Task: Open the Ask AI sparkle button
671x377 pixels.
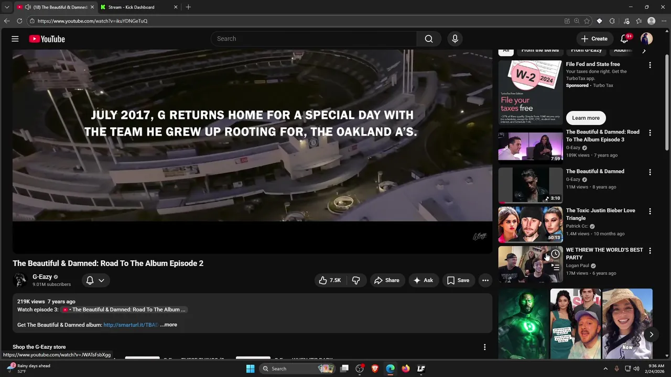Action: (x=423, y=280)
